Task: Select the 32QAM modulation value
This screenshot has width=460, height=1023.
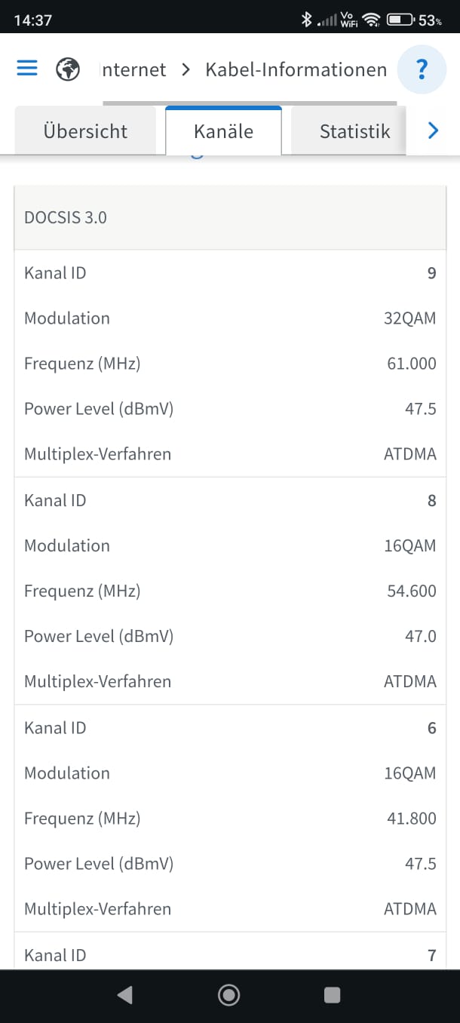Action: pos(409,318)
